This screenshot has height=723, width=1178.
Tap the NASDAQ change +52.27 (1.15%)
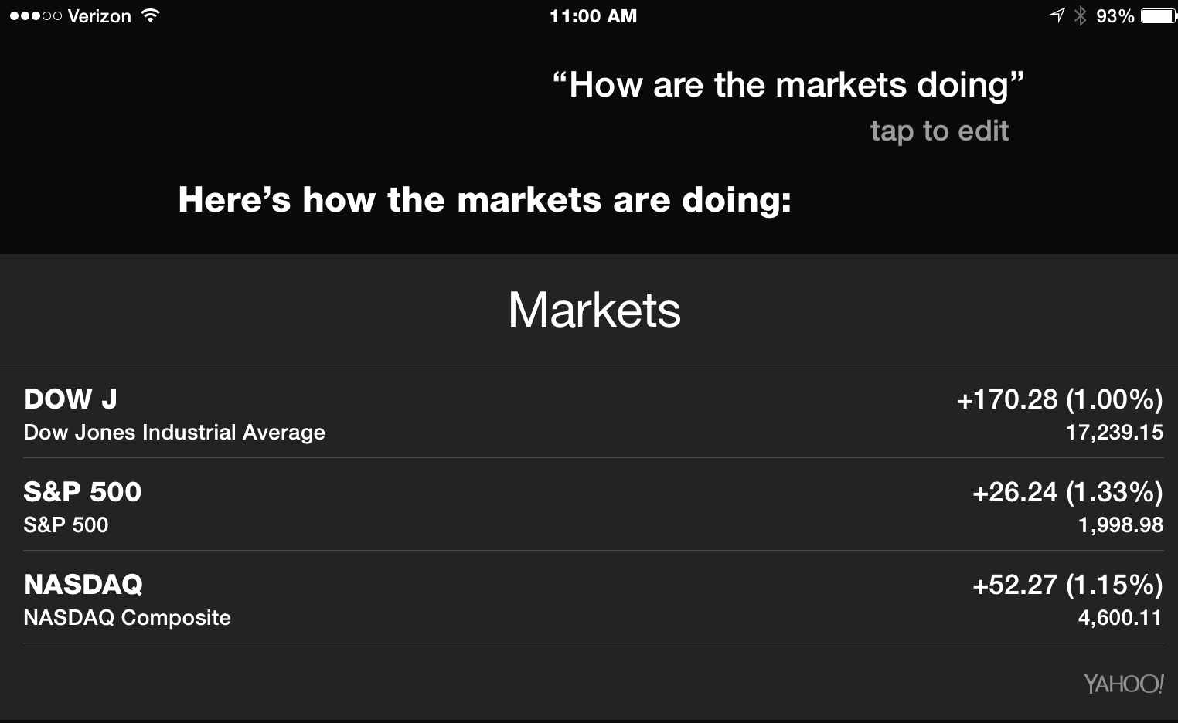click(x=1067, y=585)
